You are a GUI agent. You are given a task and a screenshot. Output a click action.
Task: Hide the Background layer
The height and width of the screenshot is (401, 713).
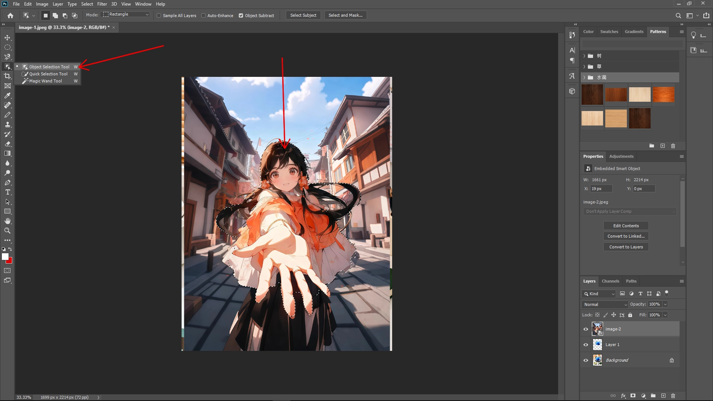tap(586, 360)
